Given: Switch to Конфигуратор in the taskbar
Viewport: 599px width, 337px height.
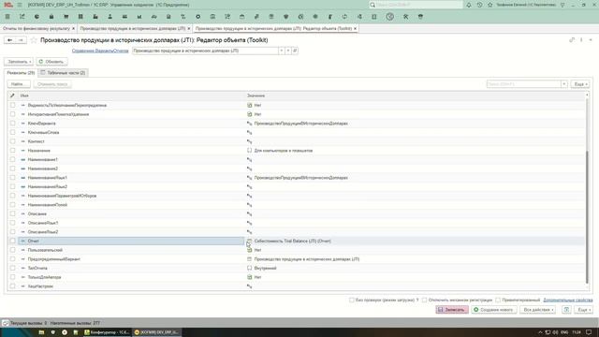Looking at the screenshot, I should point(107,332).
